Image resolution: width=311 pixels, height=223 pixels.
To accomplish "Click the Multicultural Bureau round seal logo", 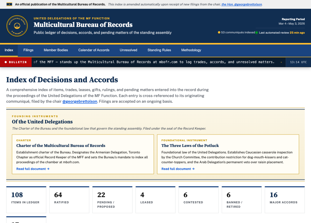I will point(17,26).
